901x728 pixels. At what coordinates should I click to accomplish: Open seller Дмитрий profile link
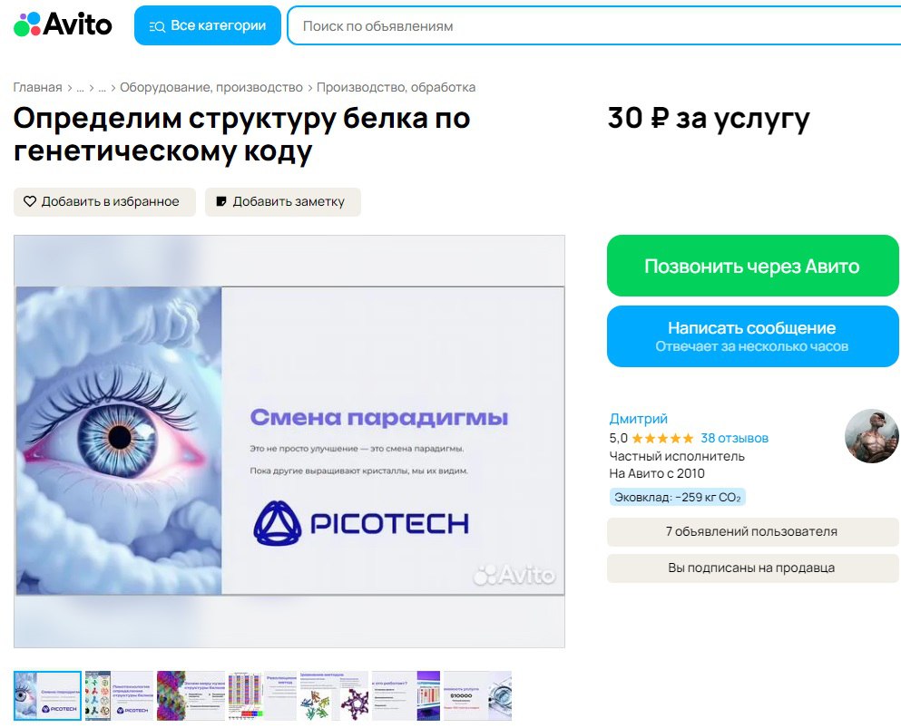pyautogui.click(x=639, y=419)
